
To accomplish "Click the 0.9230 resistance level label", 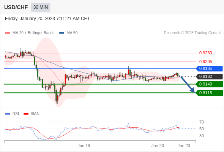I will (205, 53).
